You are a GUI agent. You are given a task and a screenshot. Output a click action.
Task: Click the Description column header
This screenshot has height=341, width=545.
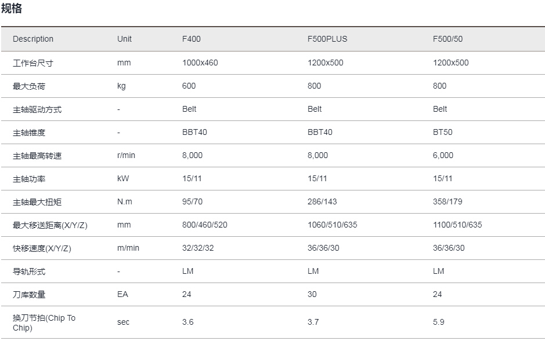[x=33, y=39]
